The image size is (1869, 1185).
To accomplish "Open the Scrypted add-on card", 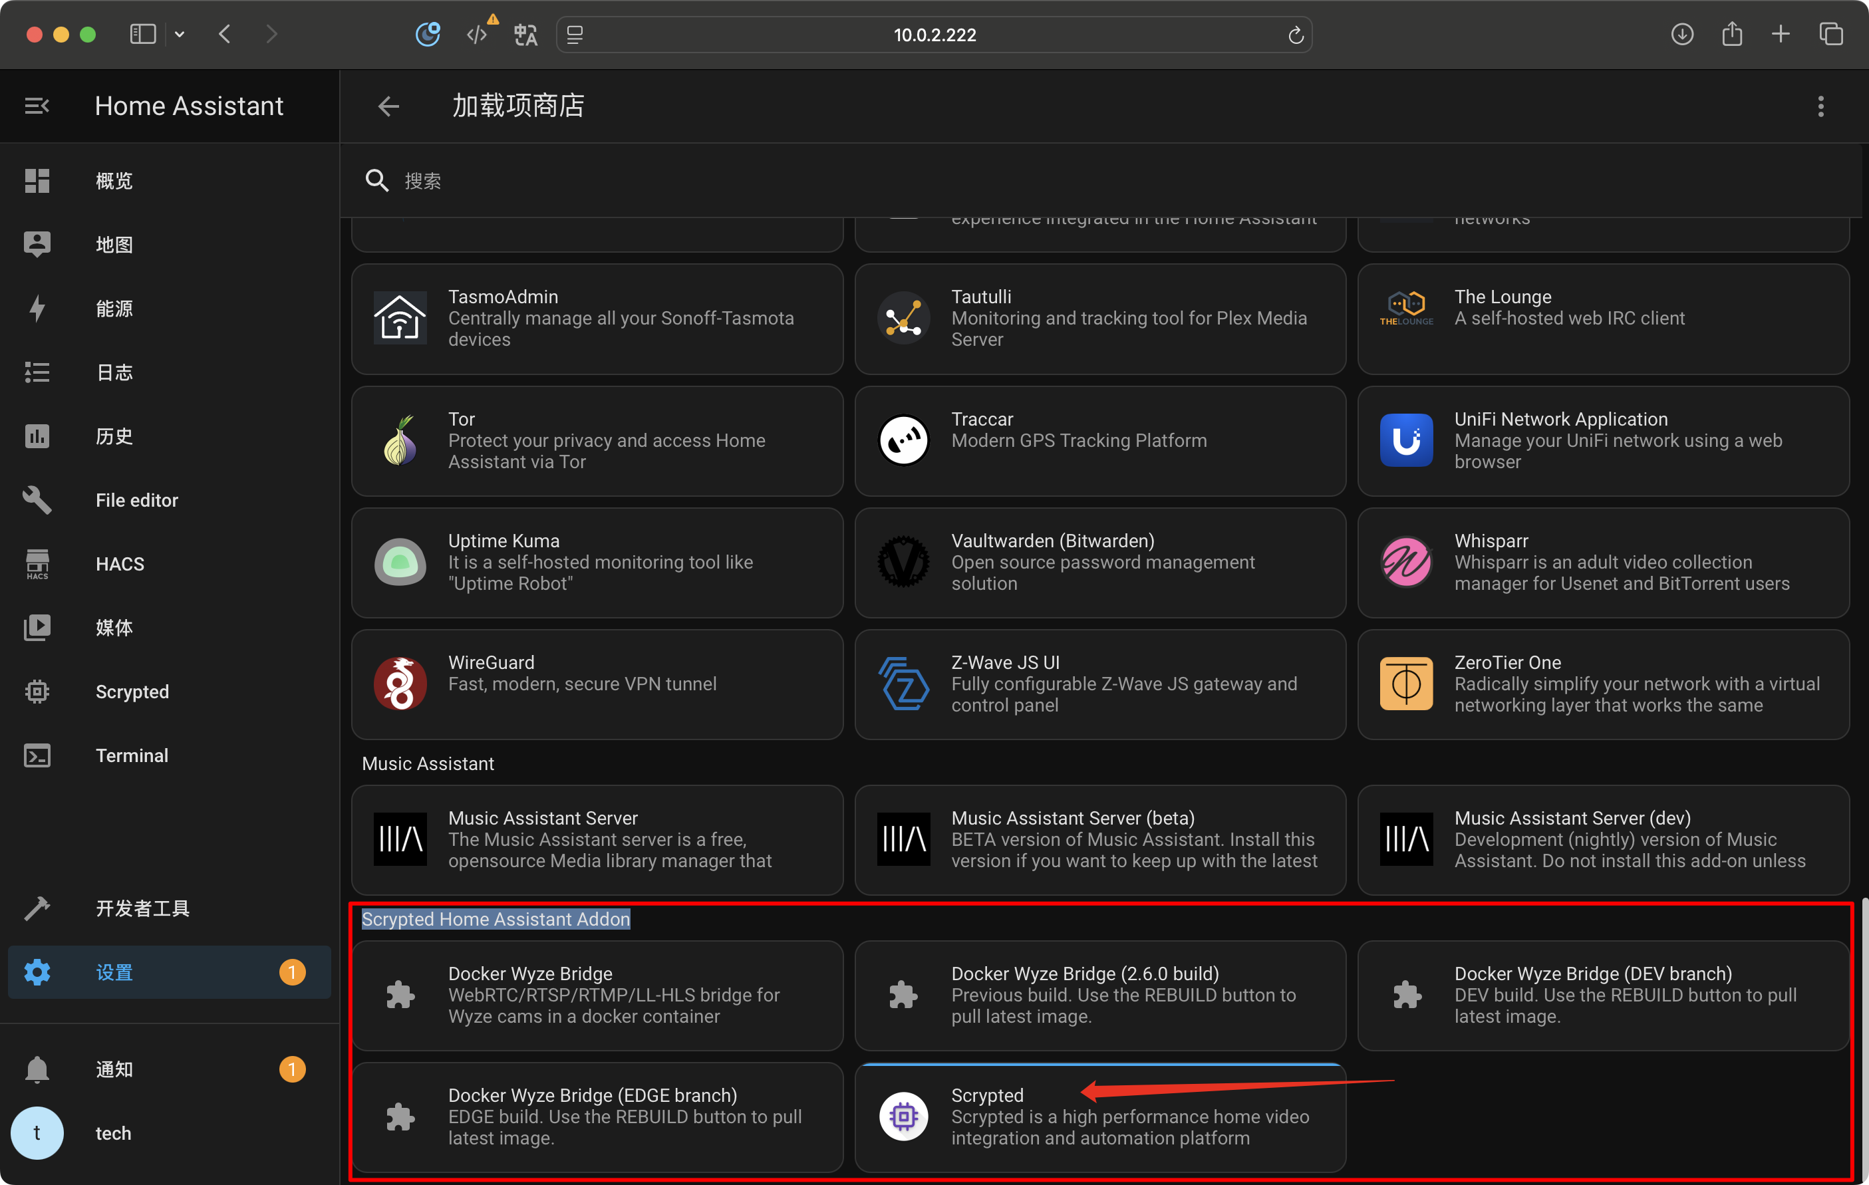I will point(1100,1117).
